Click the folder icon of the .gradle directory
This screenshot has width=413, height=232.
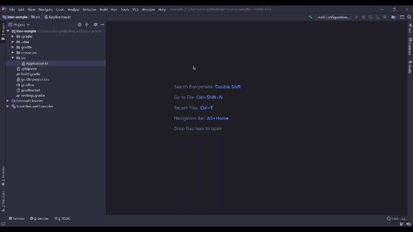pos(18,37)
